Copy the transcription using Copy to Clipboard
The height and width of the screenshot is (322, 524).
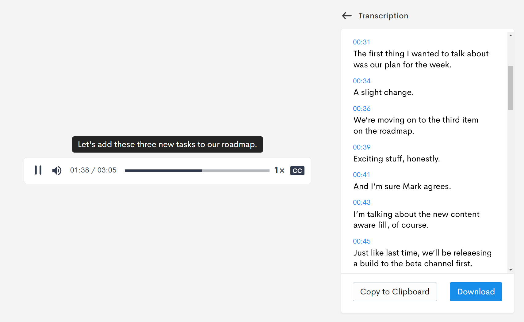(395, 291)
